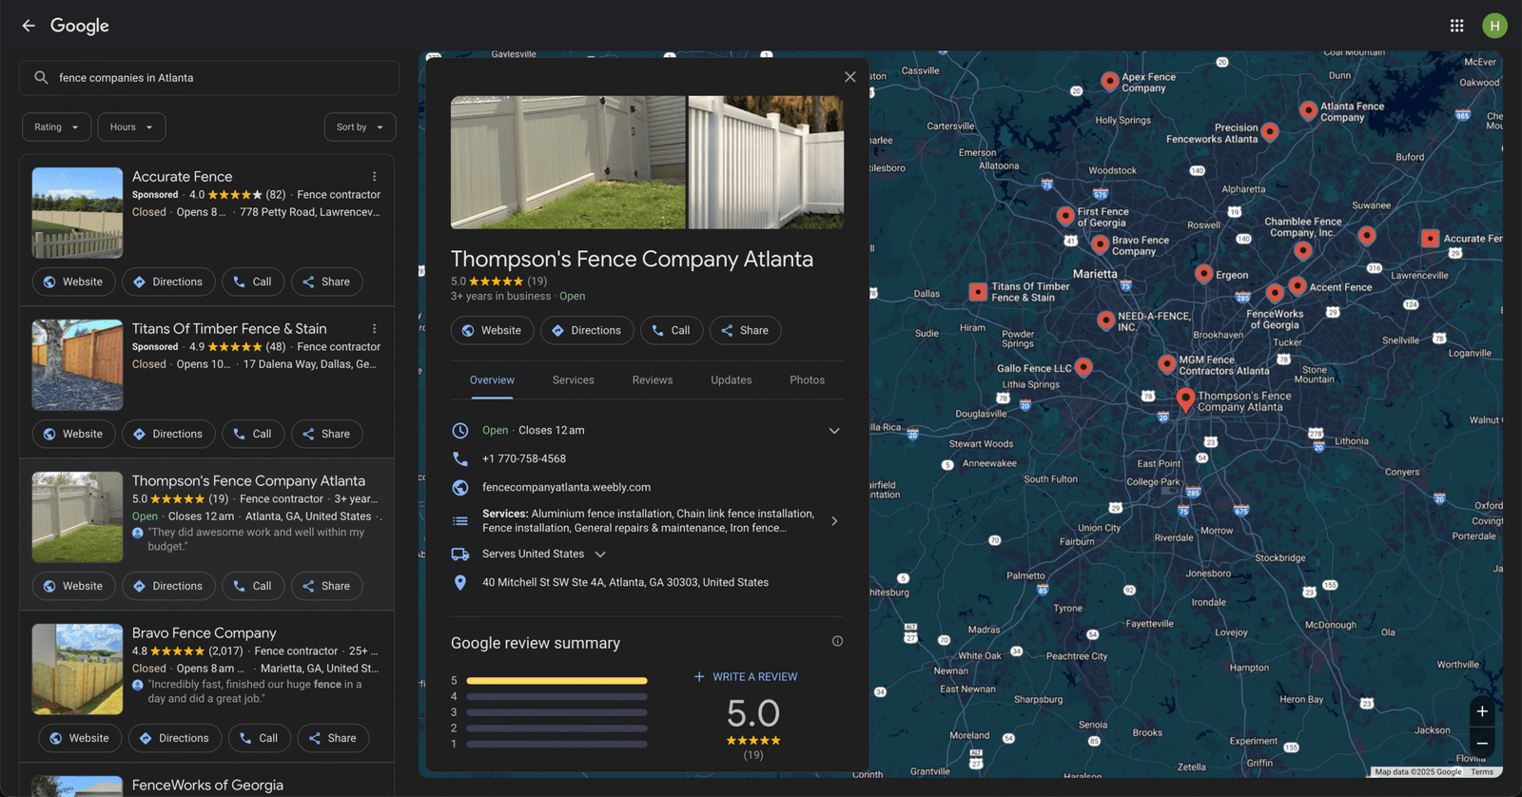Select the Bravo Fence Company map pin
Viewport: 1522px width, 797px height.
[x=1100, y=244]
